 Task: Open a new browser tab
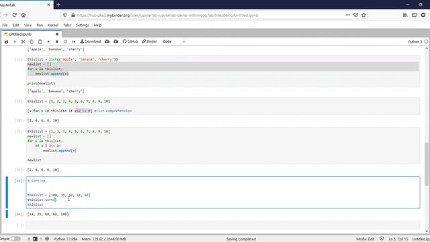pos(58,5)
